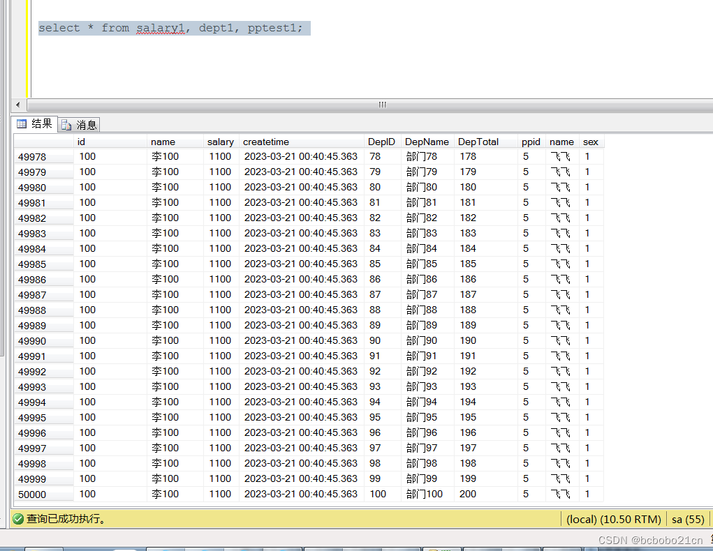Click inside the SQL query editor text
713x551 pixels.
coord(170,28)
